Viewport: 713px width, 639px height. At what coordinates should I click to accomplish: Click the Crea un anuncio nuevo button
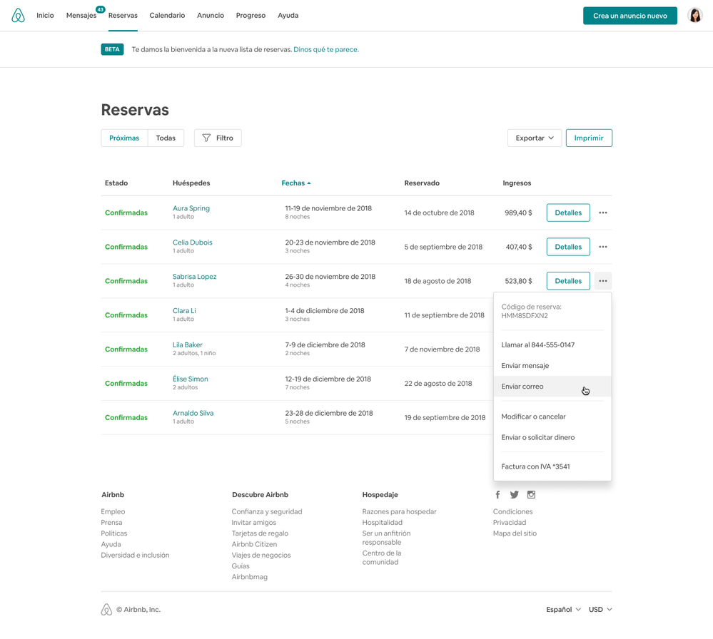click(629, 16)
